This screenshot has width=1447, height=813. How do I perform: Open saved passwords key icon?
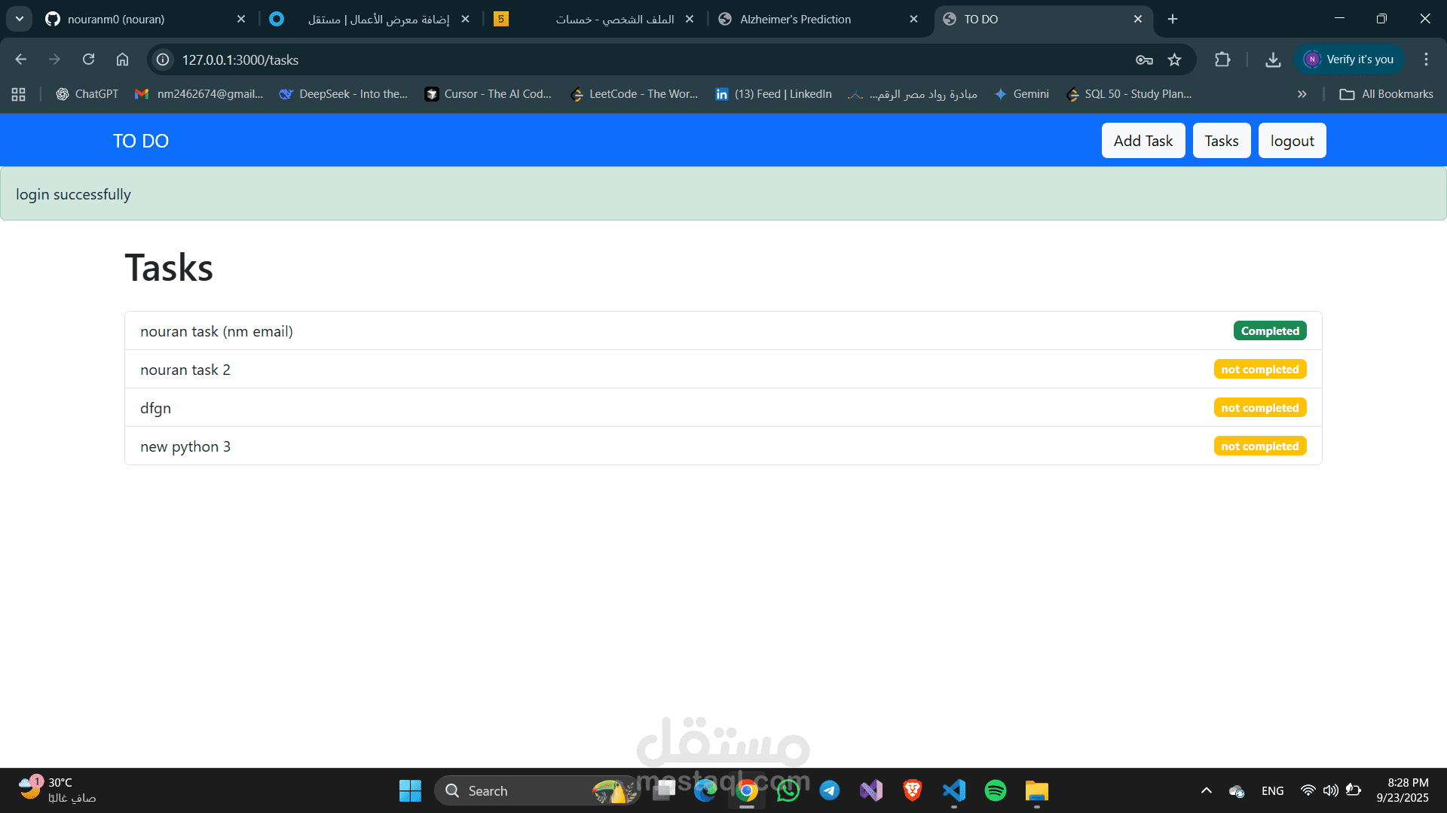point(1144,59)
